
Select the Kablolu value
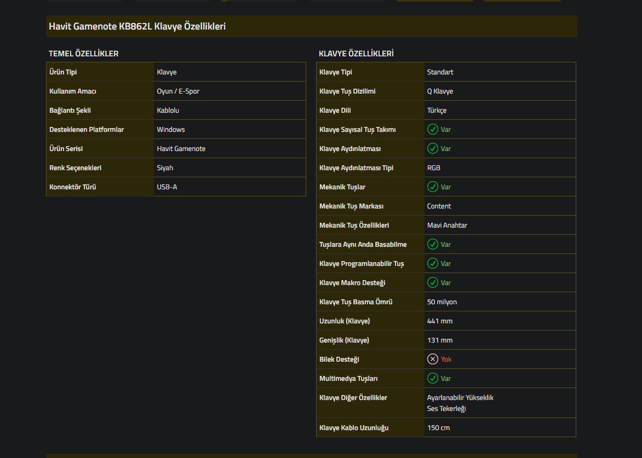[168, 111]
